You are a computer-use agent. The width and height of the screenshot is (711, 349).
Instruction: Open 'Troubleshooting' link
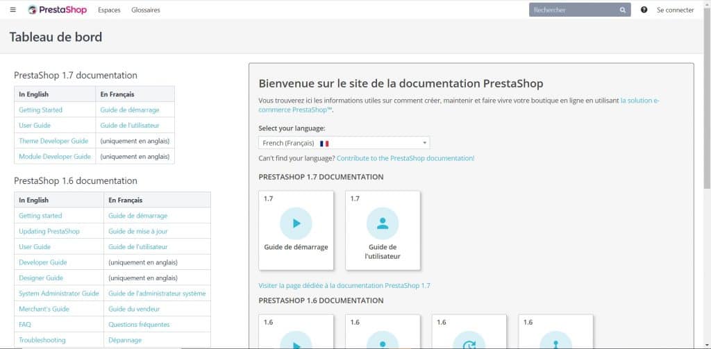click(42, 340)
